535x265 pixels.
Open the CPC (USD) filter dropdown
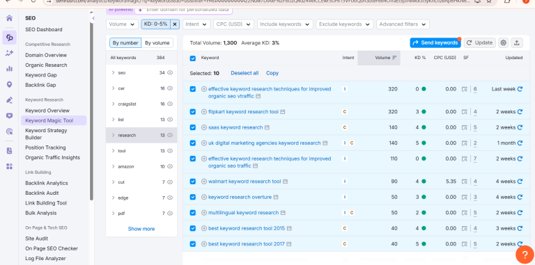pos(234,24)
